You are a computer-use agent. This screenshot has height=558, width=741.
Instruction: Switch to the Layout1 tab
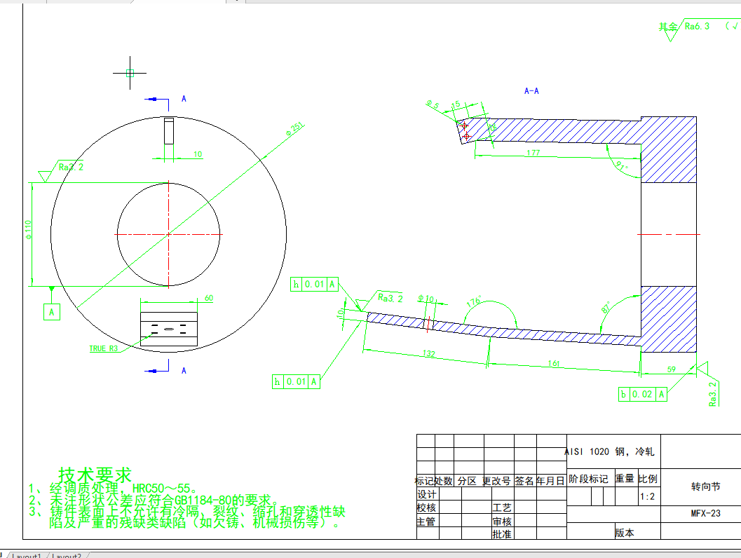coord(27,555)
